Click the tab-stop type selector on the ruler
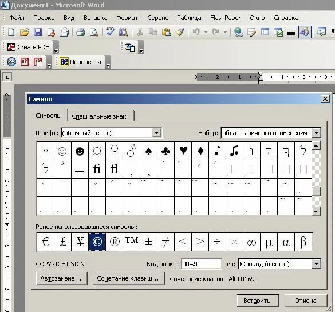Image resolution: width=335 pixels, height=312 pixels. [x=7, y=77]
